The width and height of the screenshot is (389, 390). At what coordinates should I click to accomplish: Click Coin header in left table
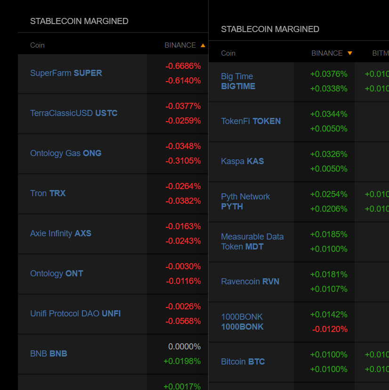(x=37, y=45)
